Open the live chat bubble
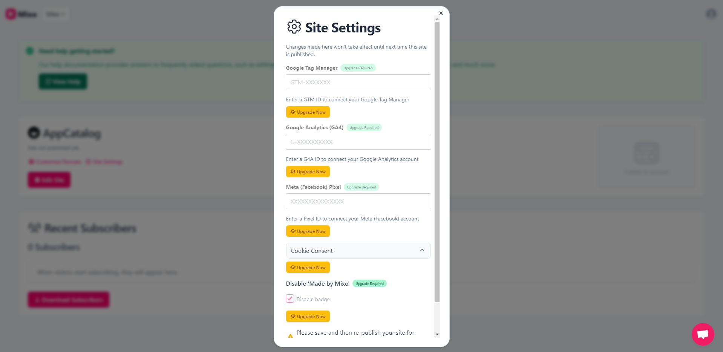 [703, 334]
